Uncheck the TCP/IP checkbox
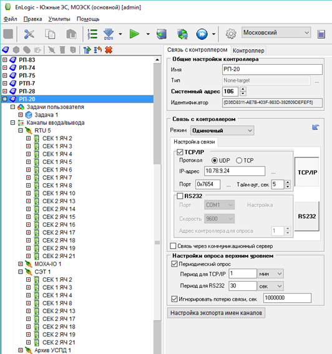Viewport: 332px width, 354px height. pyautogui.click(x=180, y=152)
